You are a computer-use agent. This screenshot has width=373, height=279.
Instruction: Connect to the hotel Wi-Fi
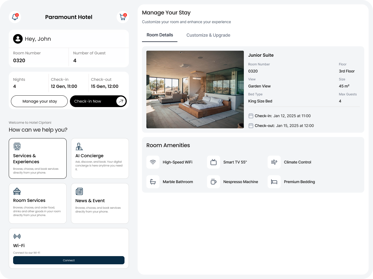(x=69, y=260)
